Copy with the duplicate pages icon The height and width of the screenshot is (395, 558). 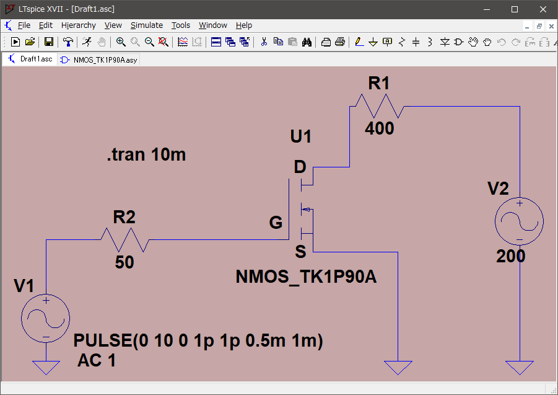(278, 42)
